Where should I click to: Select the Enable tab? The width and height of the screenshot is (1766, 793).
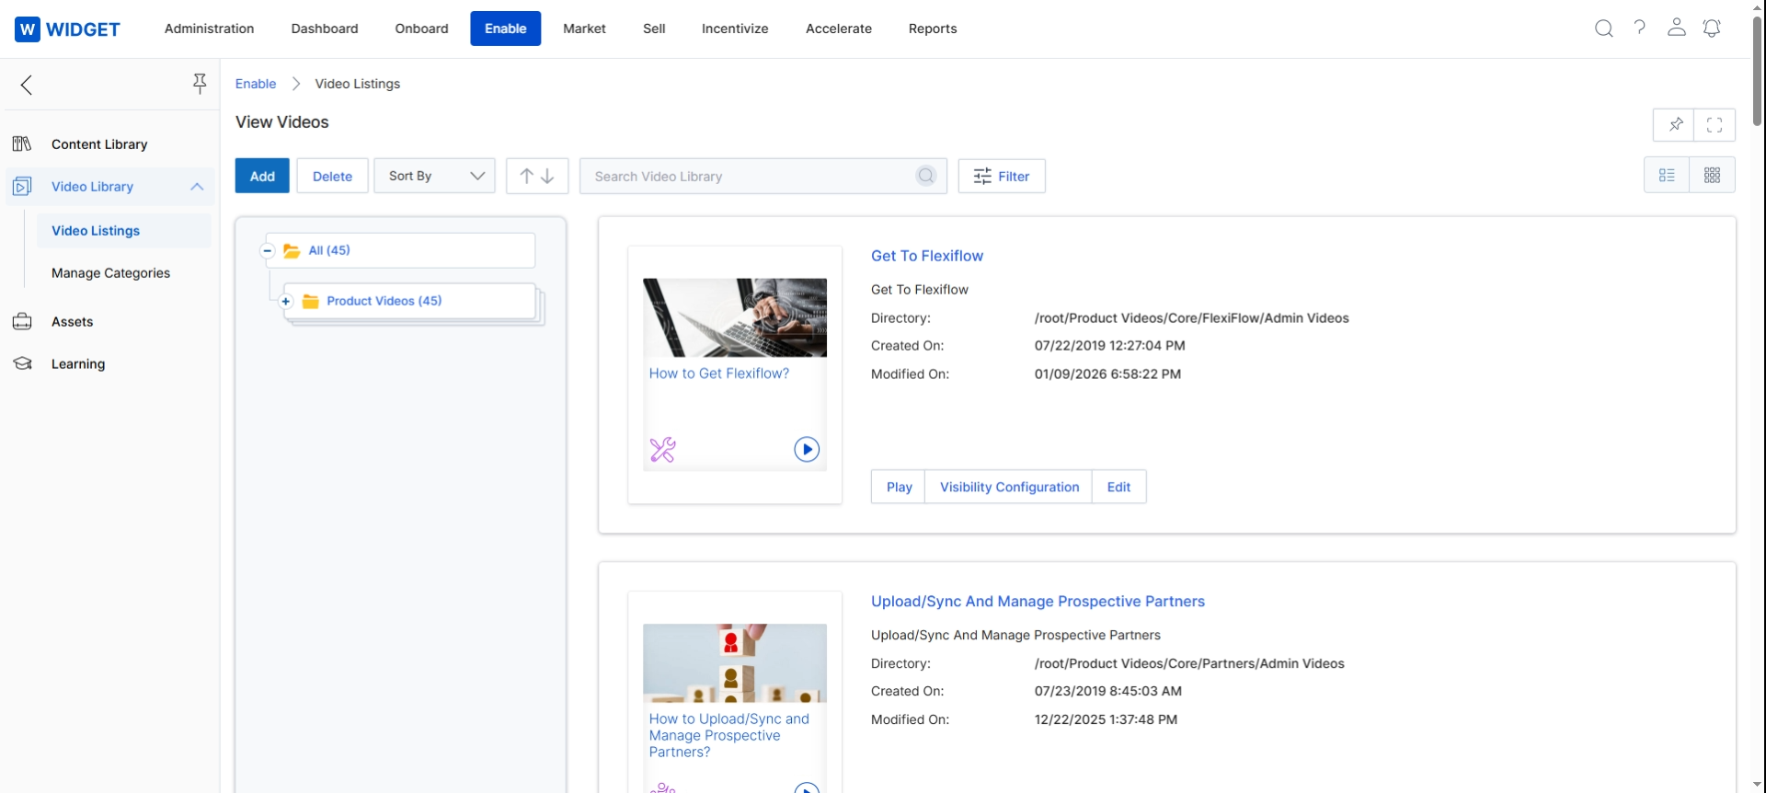506,29
